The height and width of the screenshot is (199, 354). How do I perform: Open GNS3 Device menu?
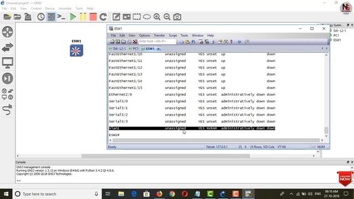tap(50, 9)
